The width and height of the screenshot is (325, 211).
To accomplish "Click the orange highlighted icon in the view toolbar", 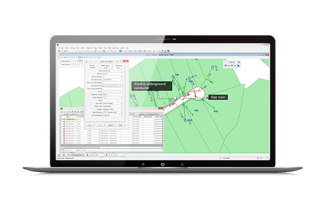I will (x=79, y=57).
